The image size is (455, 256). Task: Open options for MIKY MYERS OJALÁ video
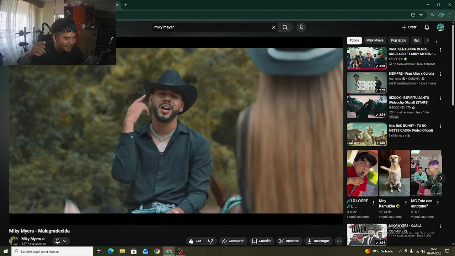pyautogui.click(x=440, y=226)
